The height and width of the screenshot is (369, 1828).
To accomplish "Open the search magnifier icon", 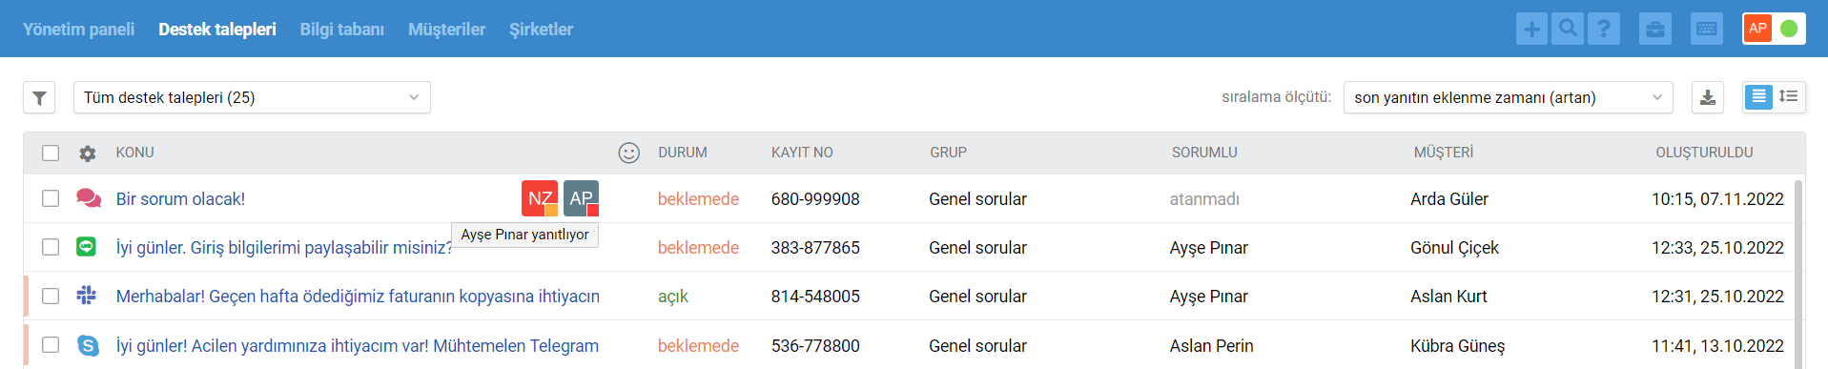I will 1568,29.
